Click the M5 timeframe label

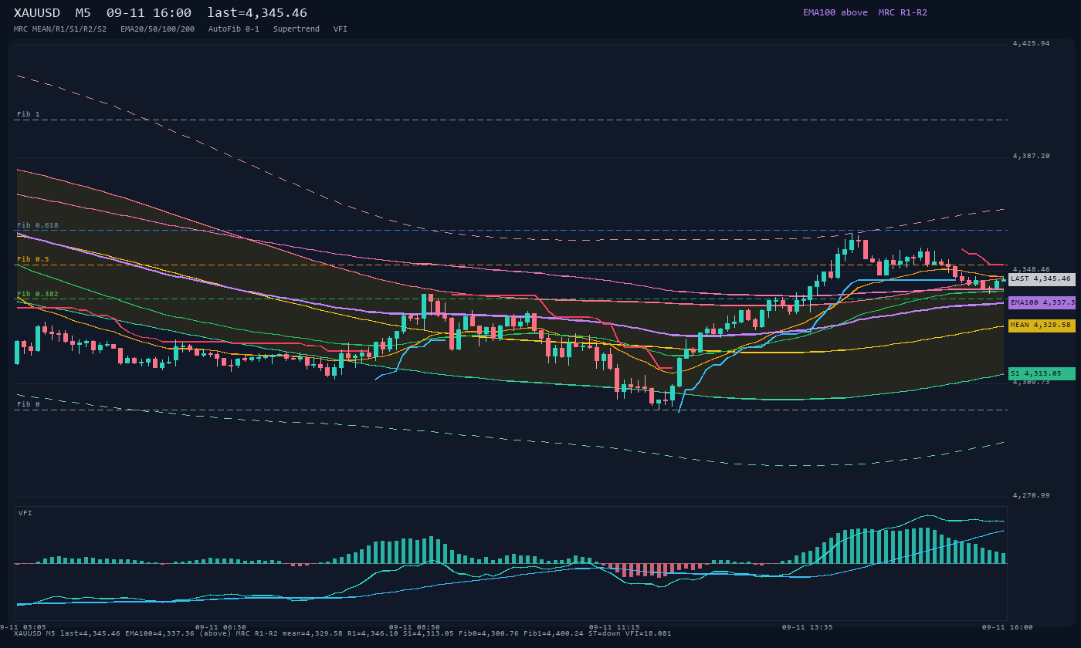(83, 12)
